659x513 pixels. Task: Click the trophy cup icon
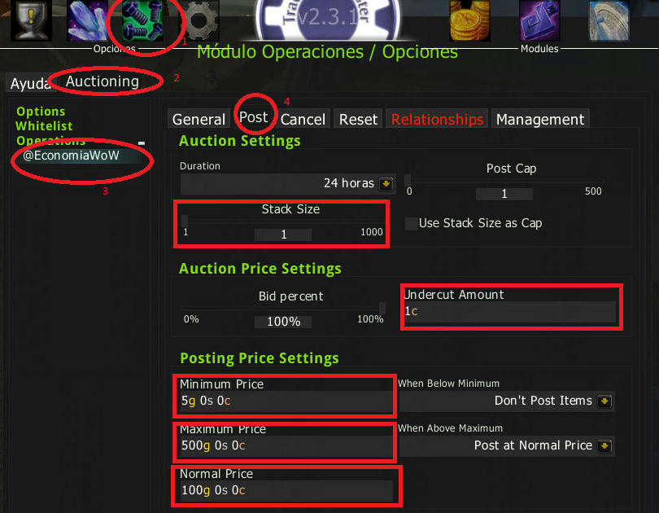pos(31,20)
